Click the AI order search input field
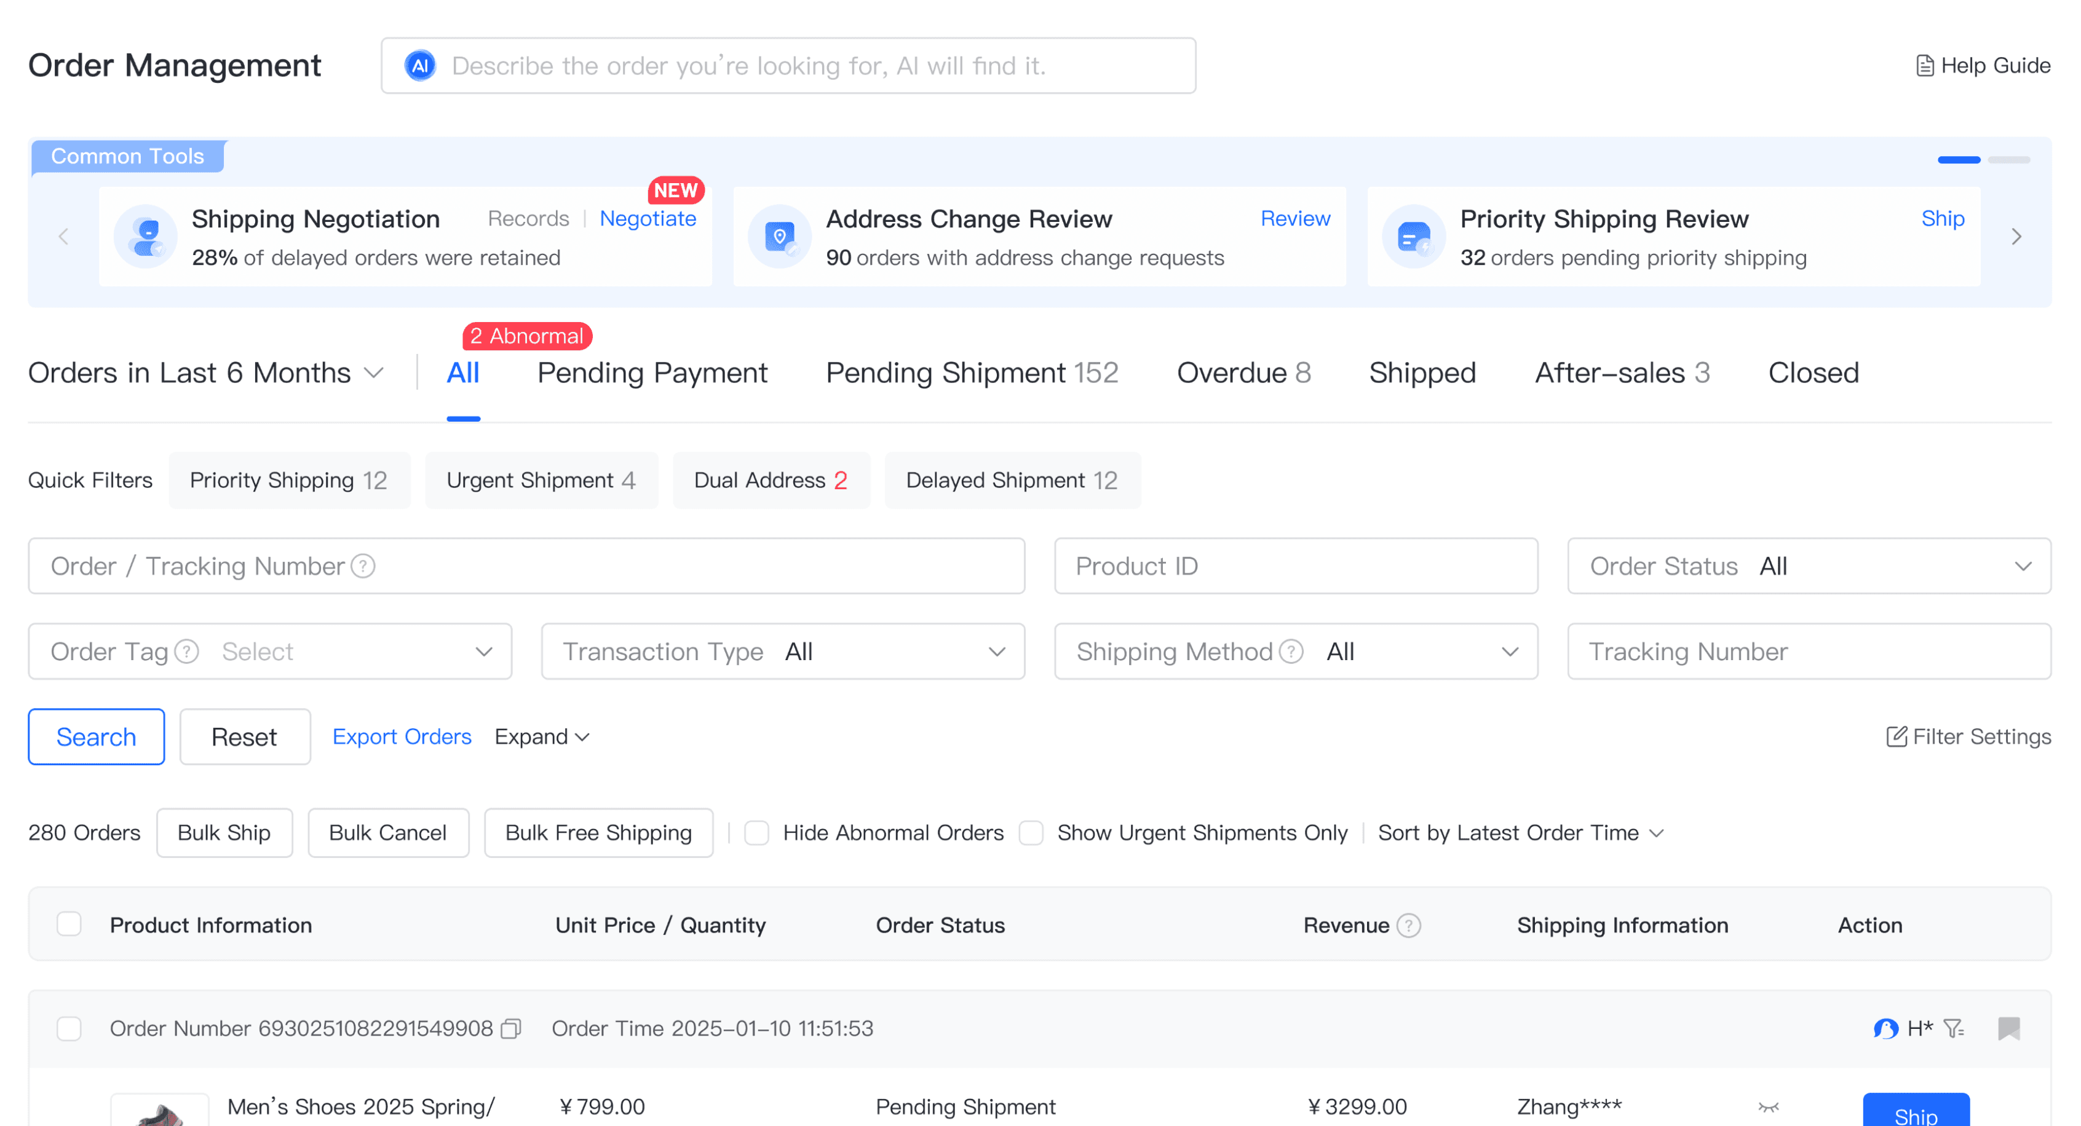2081x1126 pixels. [x=788, y=65]
